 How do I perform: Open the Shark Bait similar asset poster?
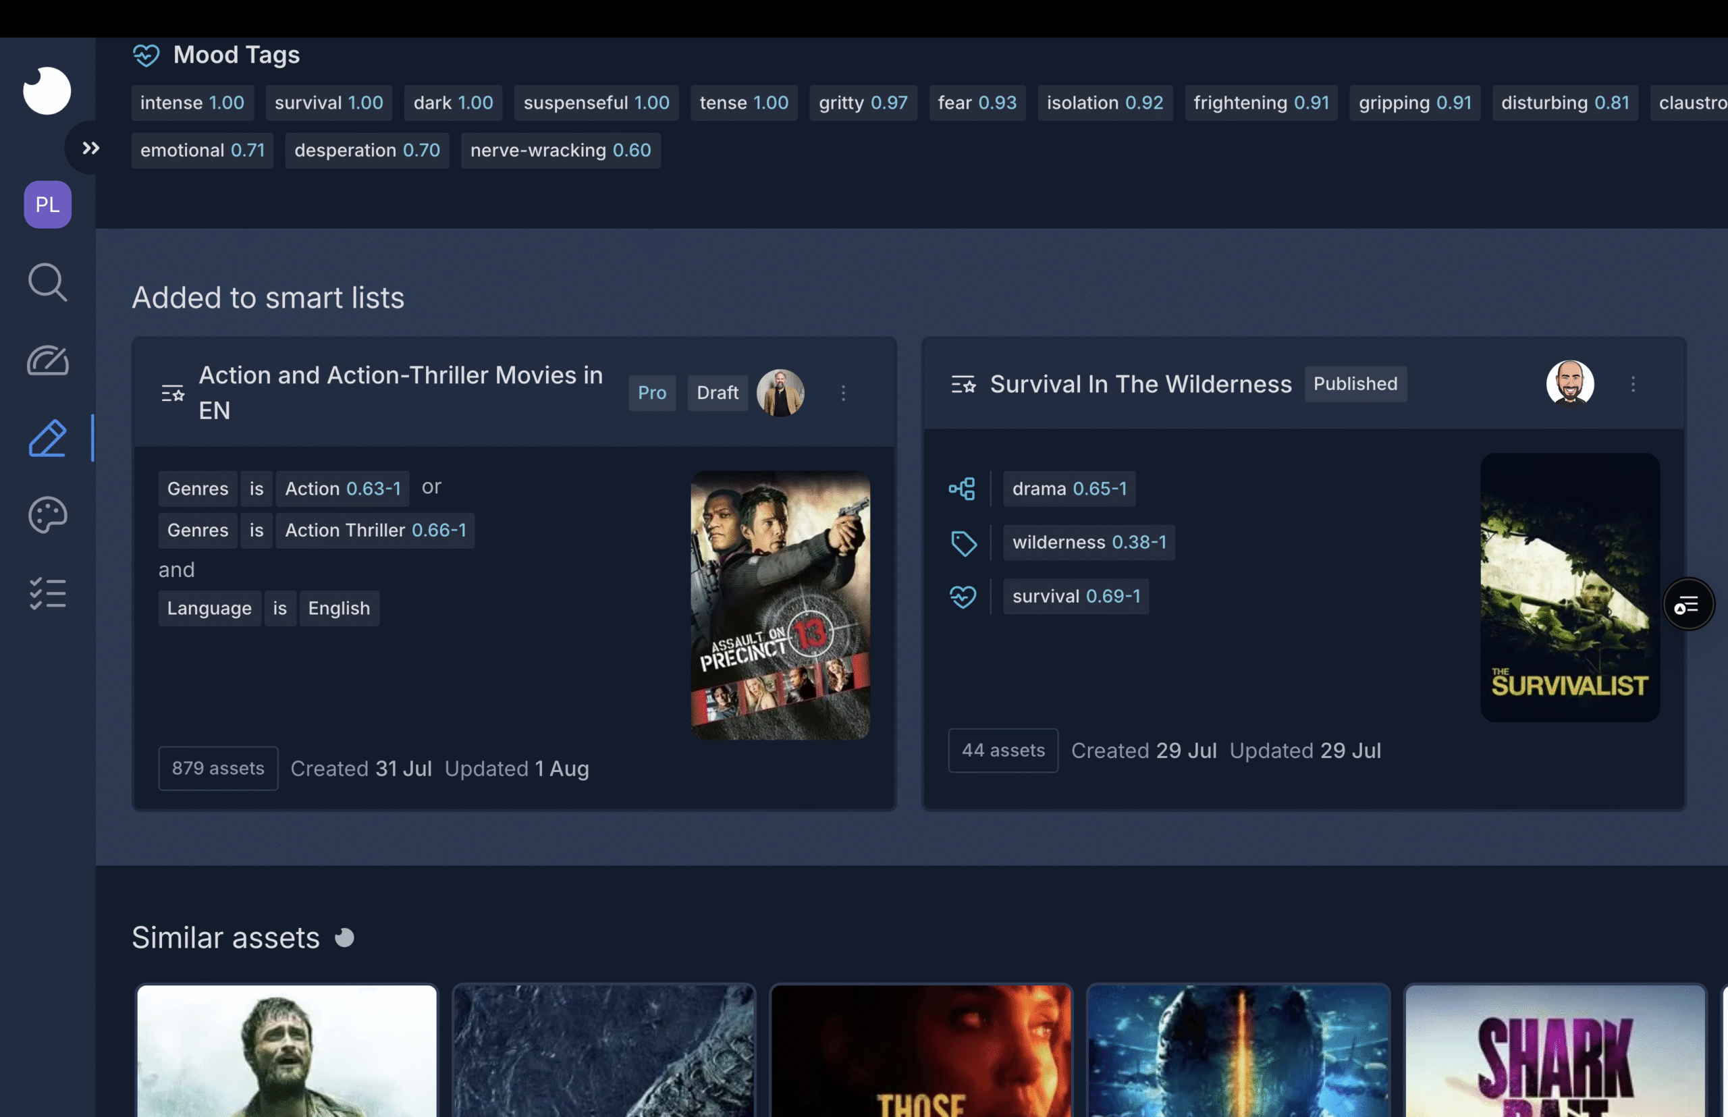[x=1555, y=1050]
